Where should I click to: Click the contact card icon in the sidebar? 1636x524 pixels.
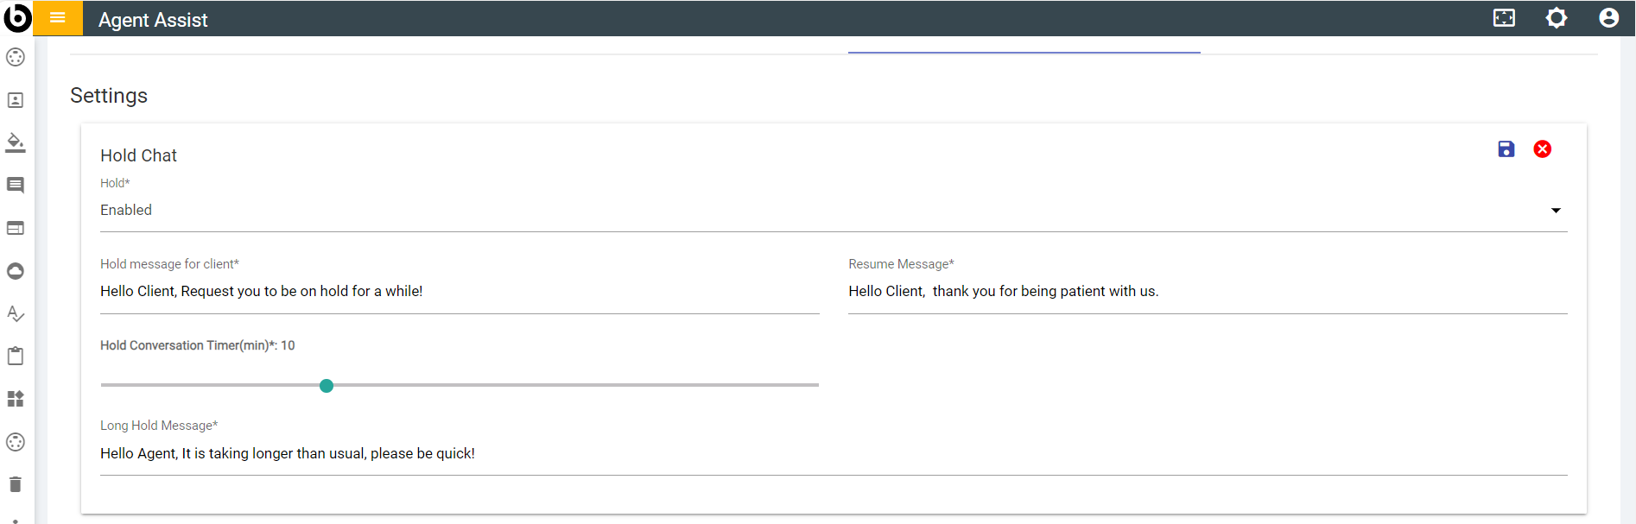(x=16, y=100)
